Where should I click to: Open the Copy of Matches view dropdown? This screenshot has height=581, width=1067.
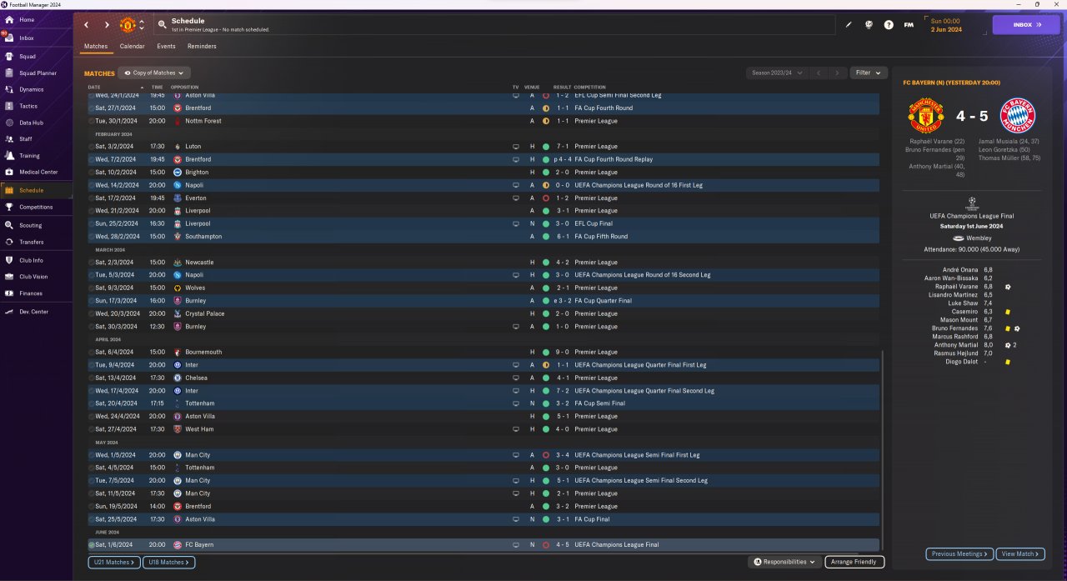tap(154, 73)
